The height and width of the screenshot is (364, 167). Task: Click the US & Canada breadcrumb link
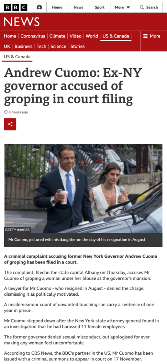pos(17,57)
